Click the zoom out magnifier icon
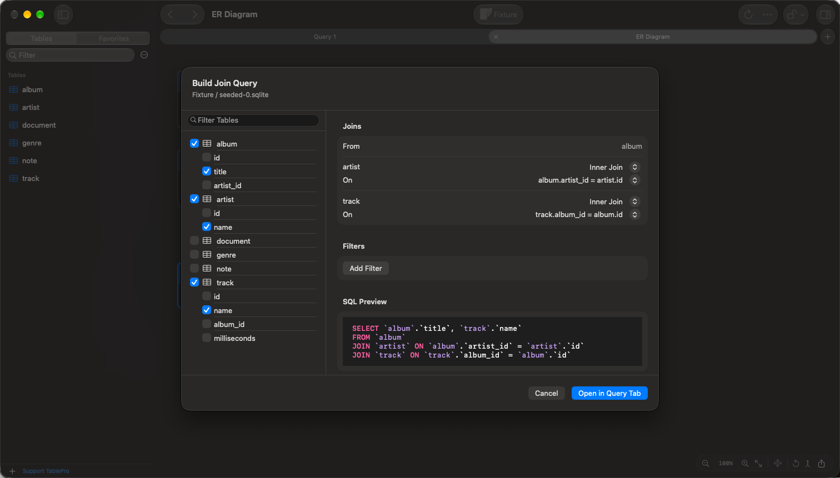Screen dimensions: 840x478 (706, 463)
